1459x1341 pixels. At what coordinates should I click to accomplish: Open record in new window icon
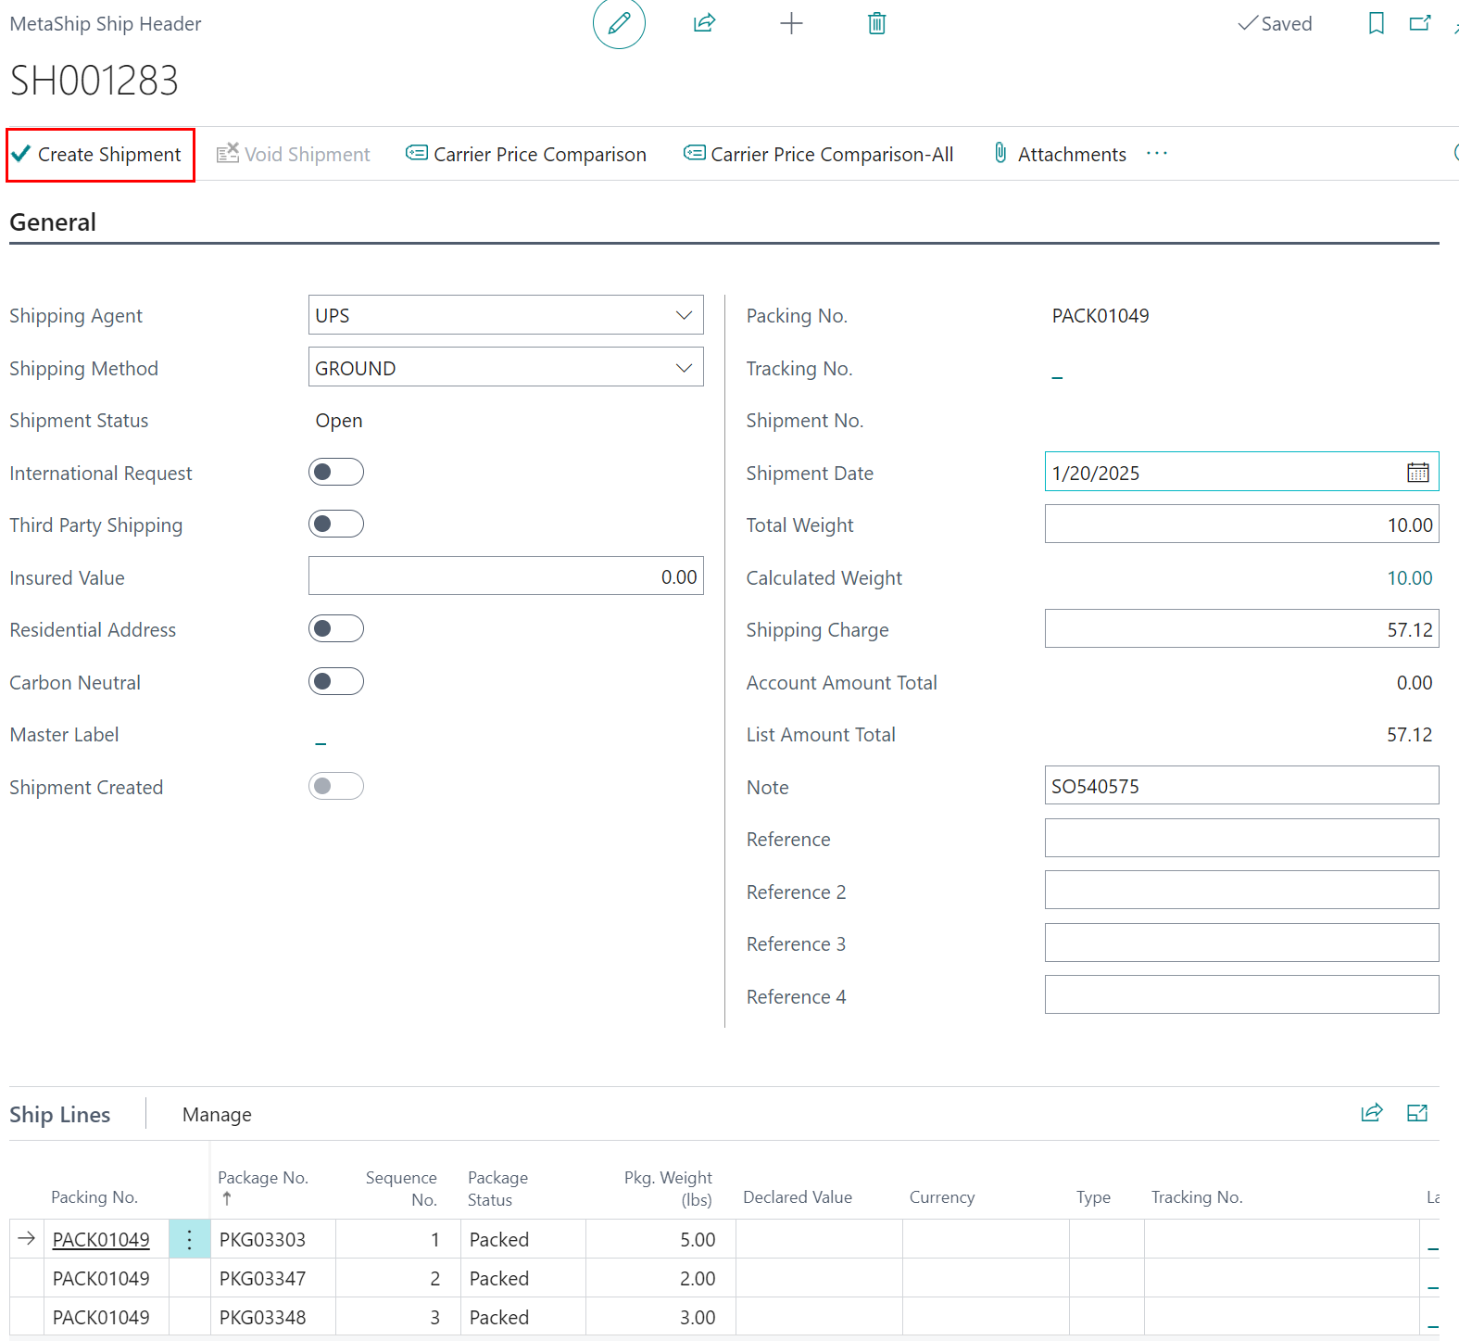pos(1420,23)
